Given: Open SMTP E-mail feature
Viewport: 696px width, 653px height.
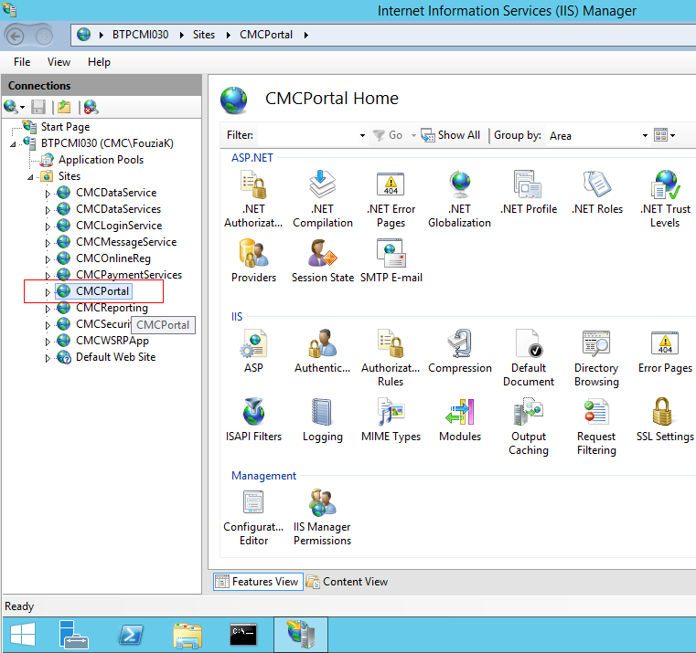Looking at the screenshot, I should point(391,260).
